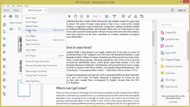
Task: Select the Highlight text pen tool
Action: pos(129,16)
